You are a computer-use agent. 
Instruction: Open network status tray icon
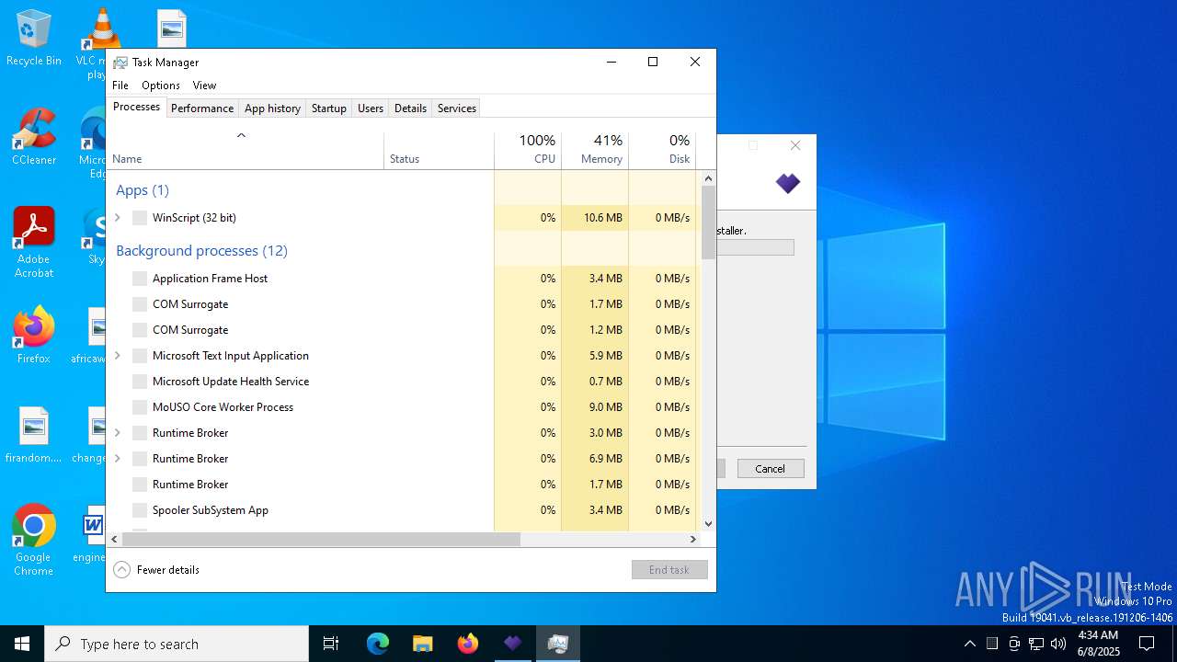coord(1036,644)
